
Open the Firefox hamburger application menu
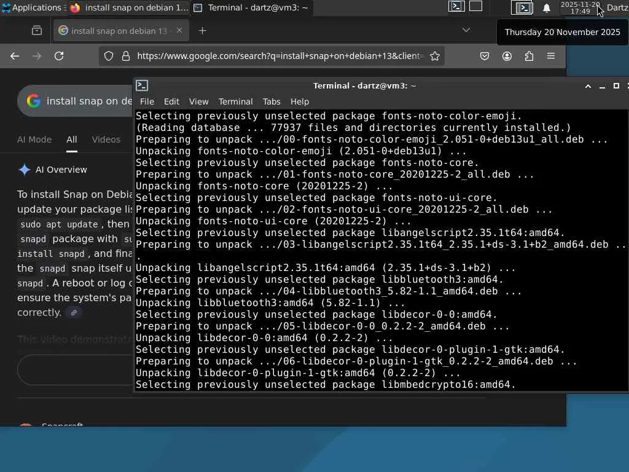point(551,56)
